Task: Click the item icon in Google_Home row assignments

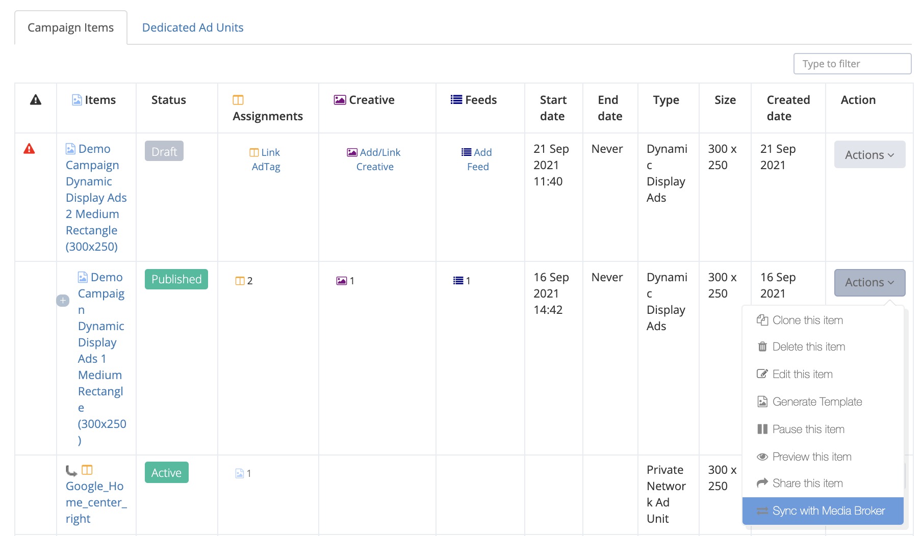Action: pos(239,473)
